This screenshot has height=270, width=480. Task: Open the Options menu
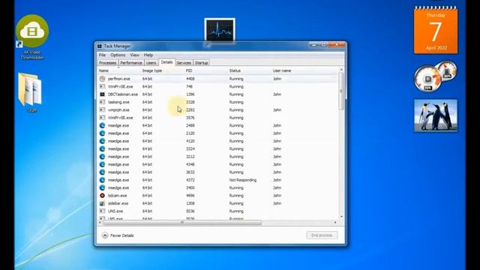[x=118, y=55]
